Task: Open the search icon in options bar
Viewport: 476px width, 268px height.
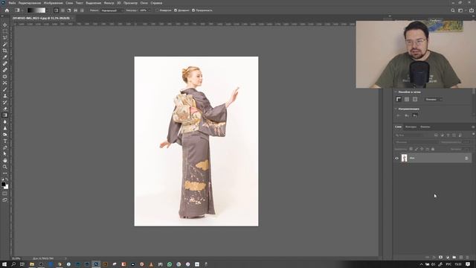Action: (453, 10)
